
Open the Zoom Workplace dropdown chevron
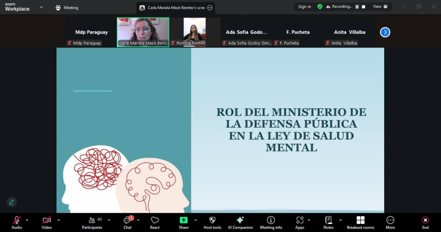tap(41, 7)
